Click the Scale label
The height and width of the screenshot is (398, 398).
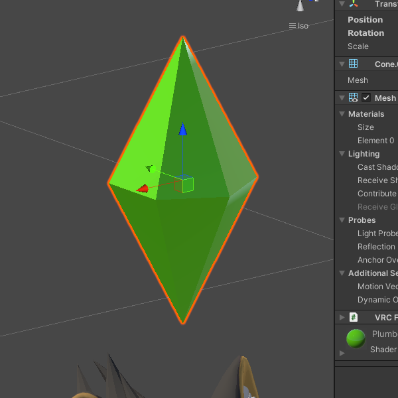(358, 46)
